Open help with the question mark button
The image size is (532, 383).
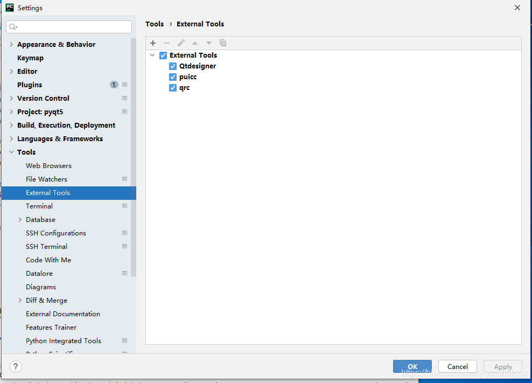(16, 366)
